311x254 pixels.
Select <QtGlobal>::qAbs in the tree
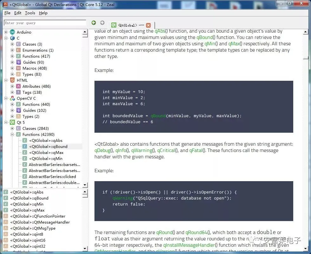46,141
